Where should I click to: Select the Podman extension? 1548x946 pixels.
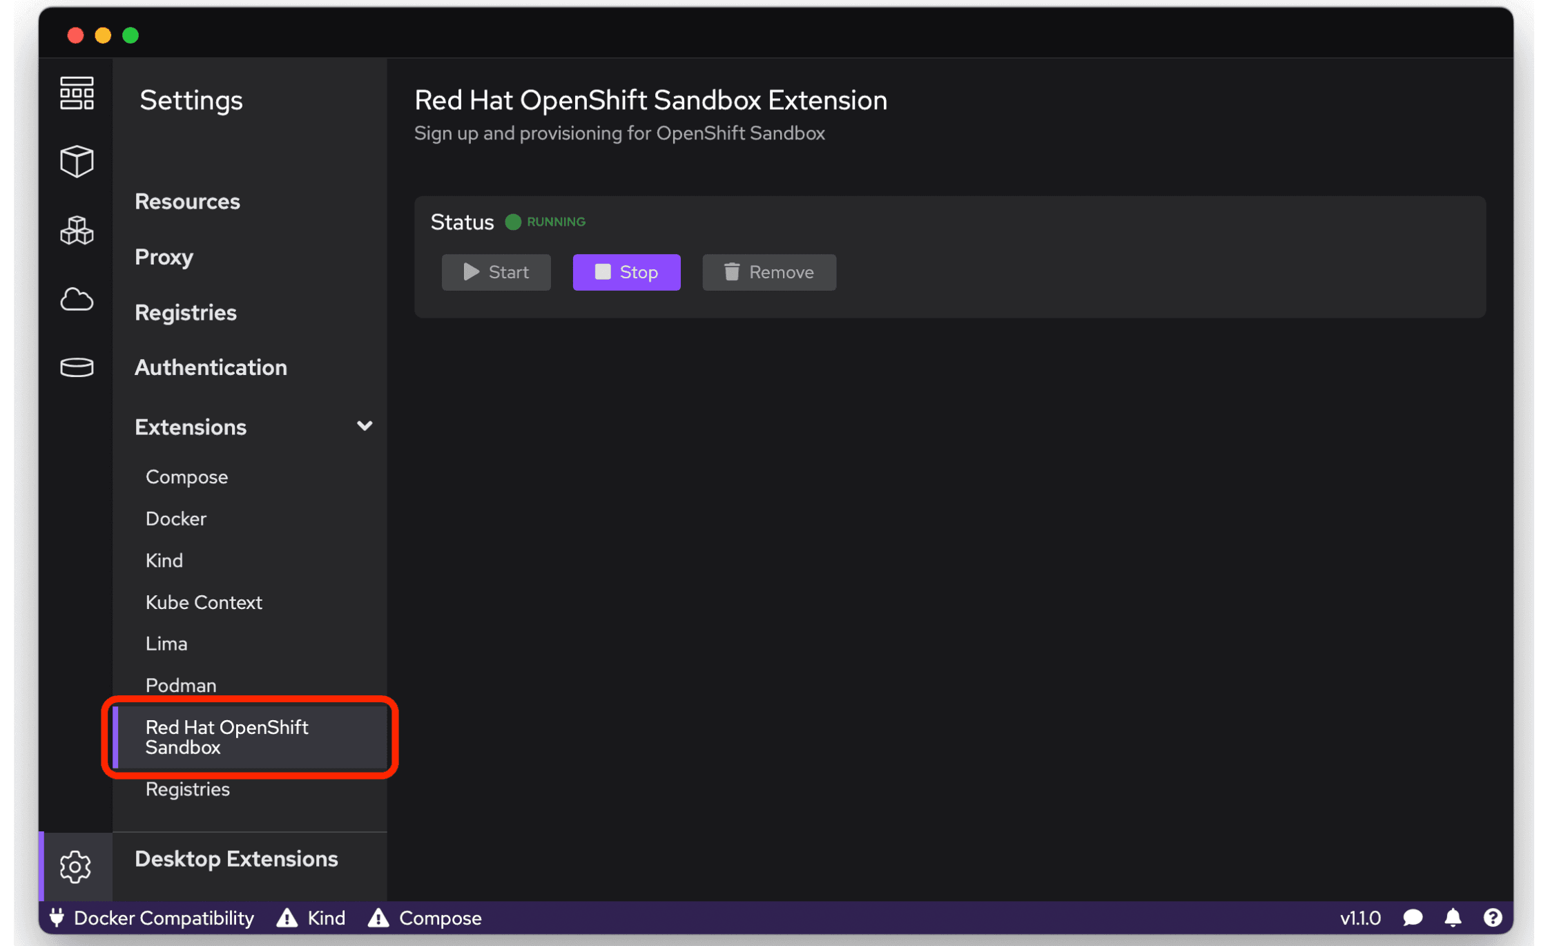pos(181,686)
